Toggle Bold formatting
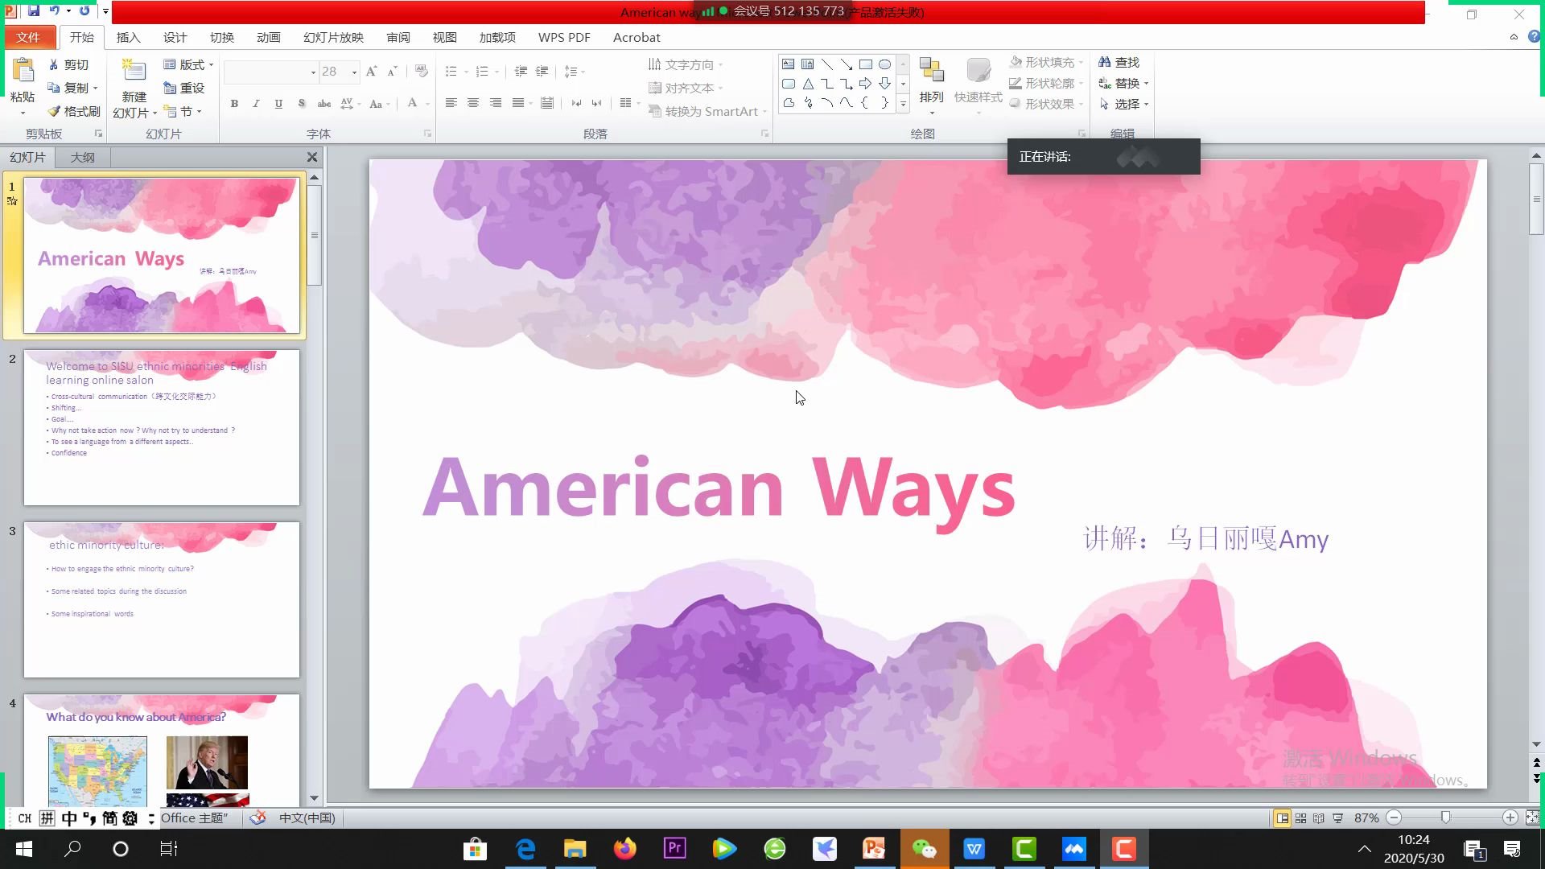Viewport: 1545px width, 869px height. (x=234, y=103)
